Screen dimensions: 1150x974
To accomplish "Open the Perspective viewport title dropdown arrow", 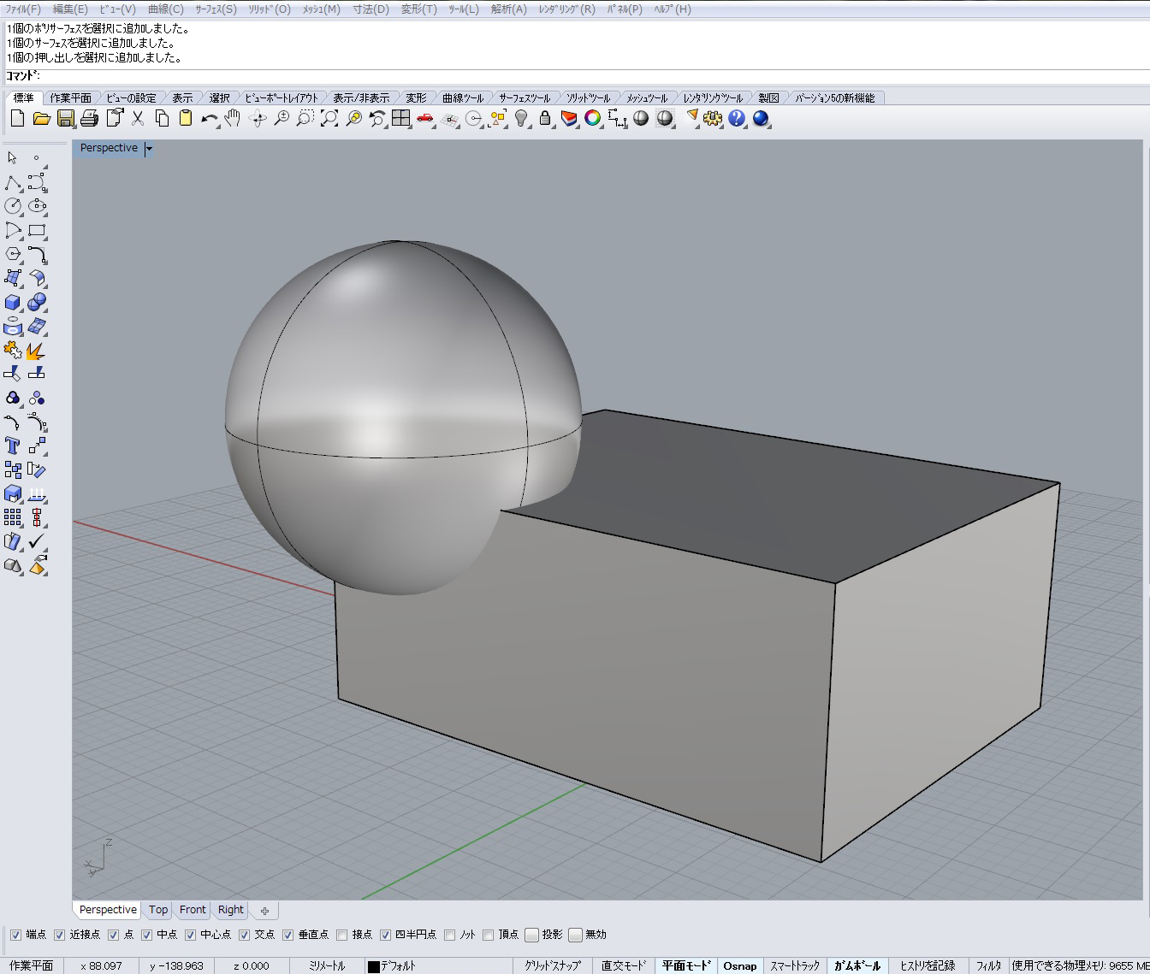I will point(149,149).
